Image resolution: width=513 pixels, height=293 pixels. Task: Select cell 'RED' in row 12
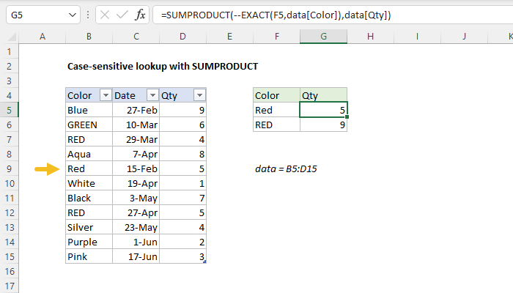tap(89, 213)
